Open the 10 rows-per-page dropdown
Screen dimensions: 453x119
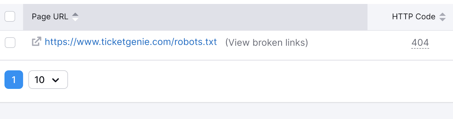pyautogui.click(x=48, y=80)
